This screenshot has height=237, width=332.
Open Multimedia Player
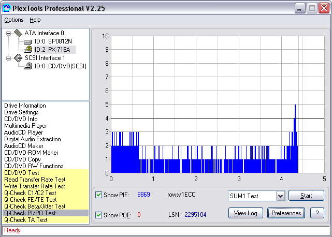tap(25, 126)
